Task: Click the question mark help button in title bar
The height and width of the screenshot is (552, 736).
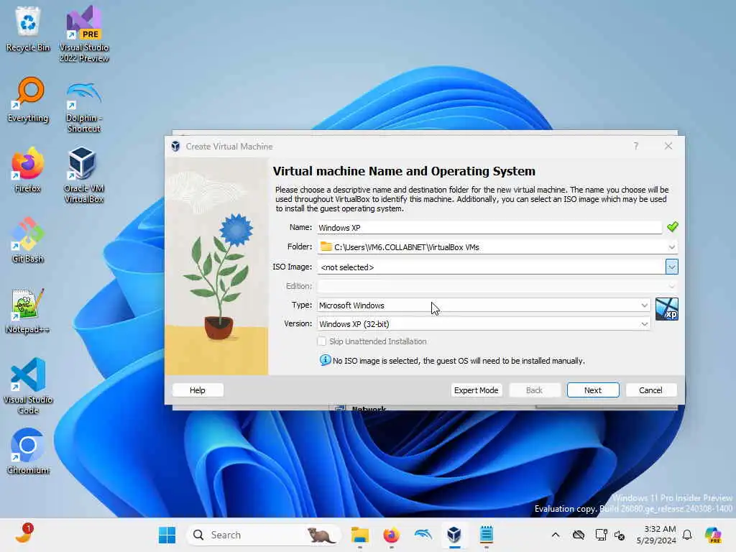Action: point(636,146)
